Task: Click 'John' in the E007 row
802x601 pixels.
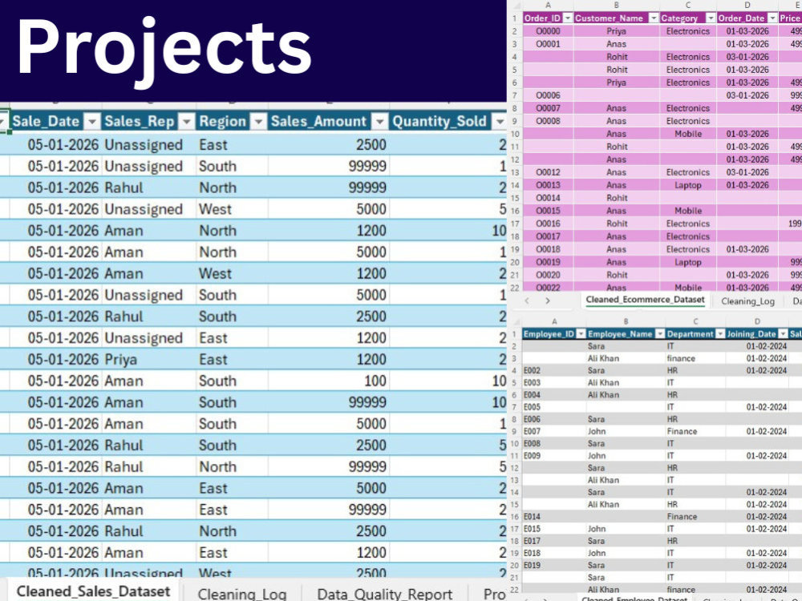Action: 597,431
